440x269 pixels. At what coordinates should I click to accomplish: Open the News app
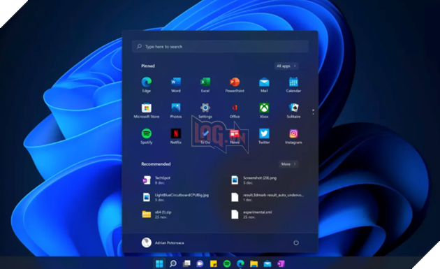pyautogui.click(x=235, y=136)
